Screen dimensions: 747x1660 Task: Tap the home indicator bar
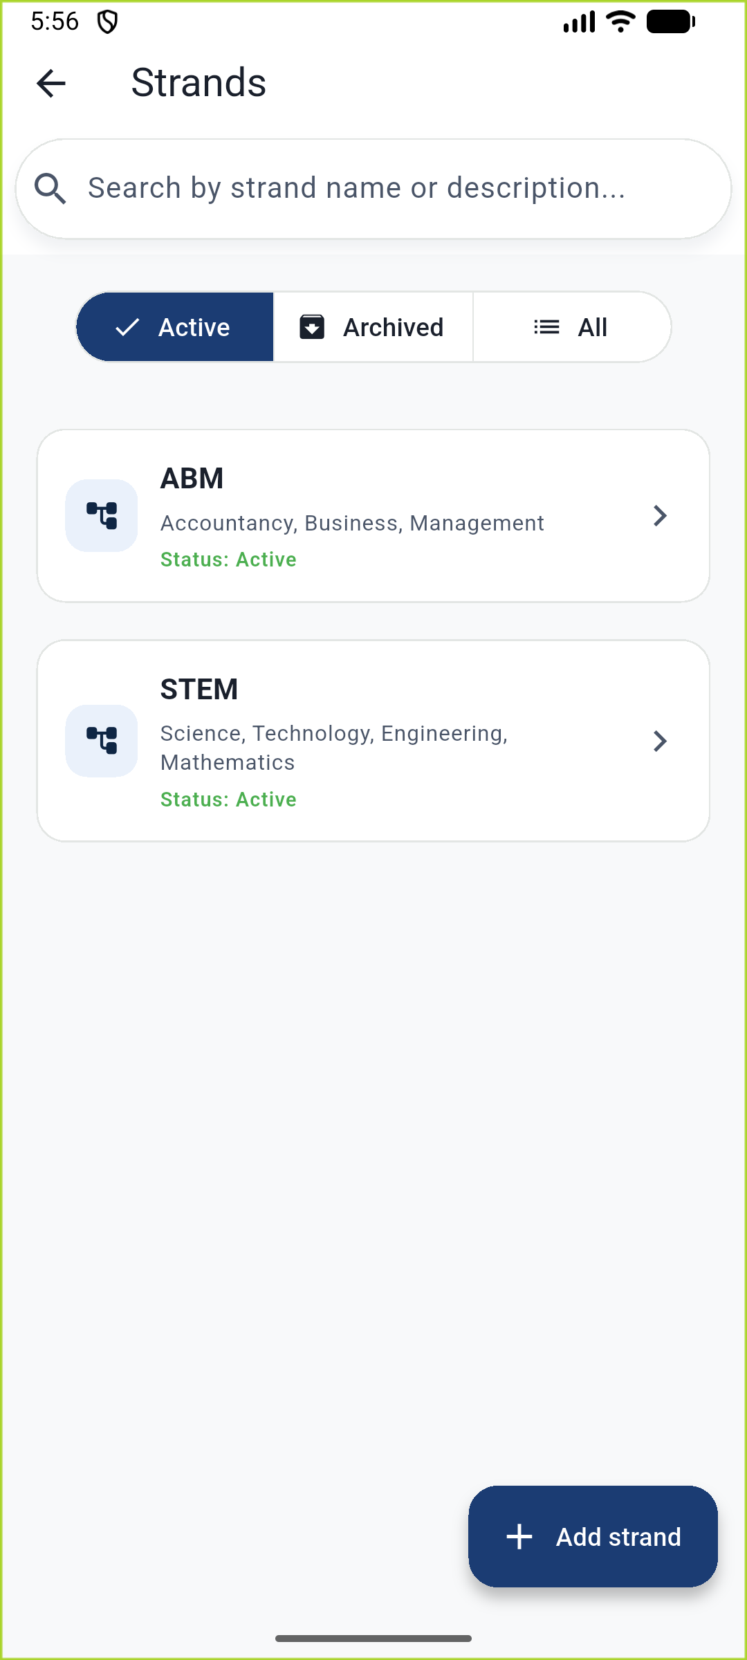373,1639
